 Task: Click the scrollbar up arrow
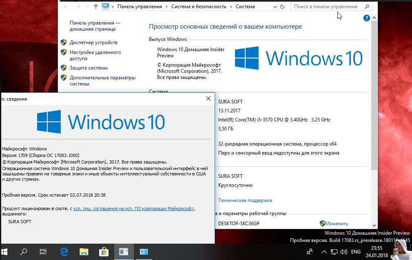point(374,18)
